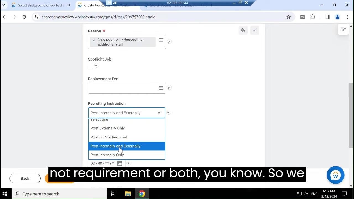The height and width of the screenshot is (199, 354).
Task: Click the address bar URL
Action: tap(98, 17)
